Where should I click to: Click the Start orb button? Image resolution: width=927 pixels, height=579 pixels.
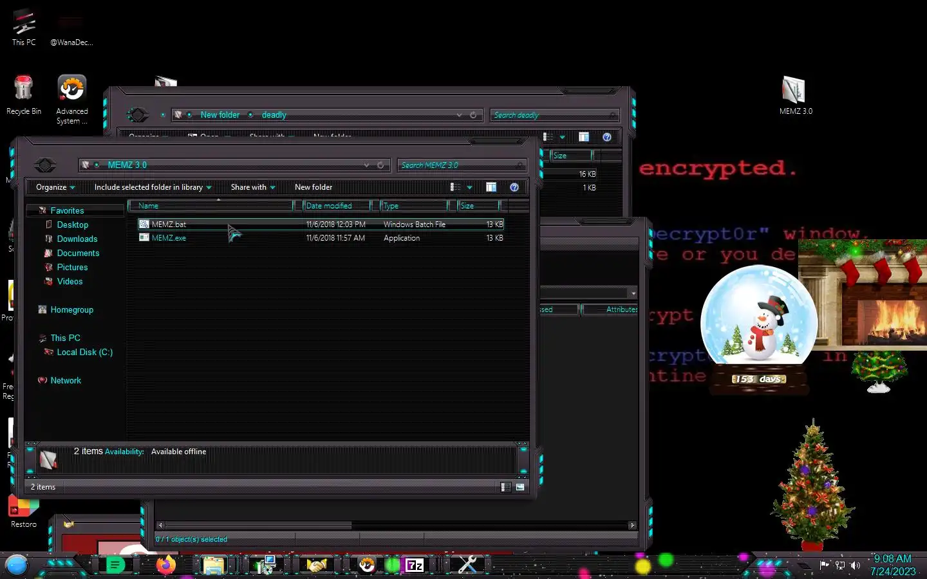(x=17, y=565)
